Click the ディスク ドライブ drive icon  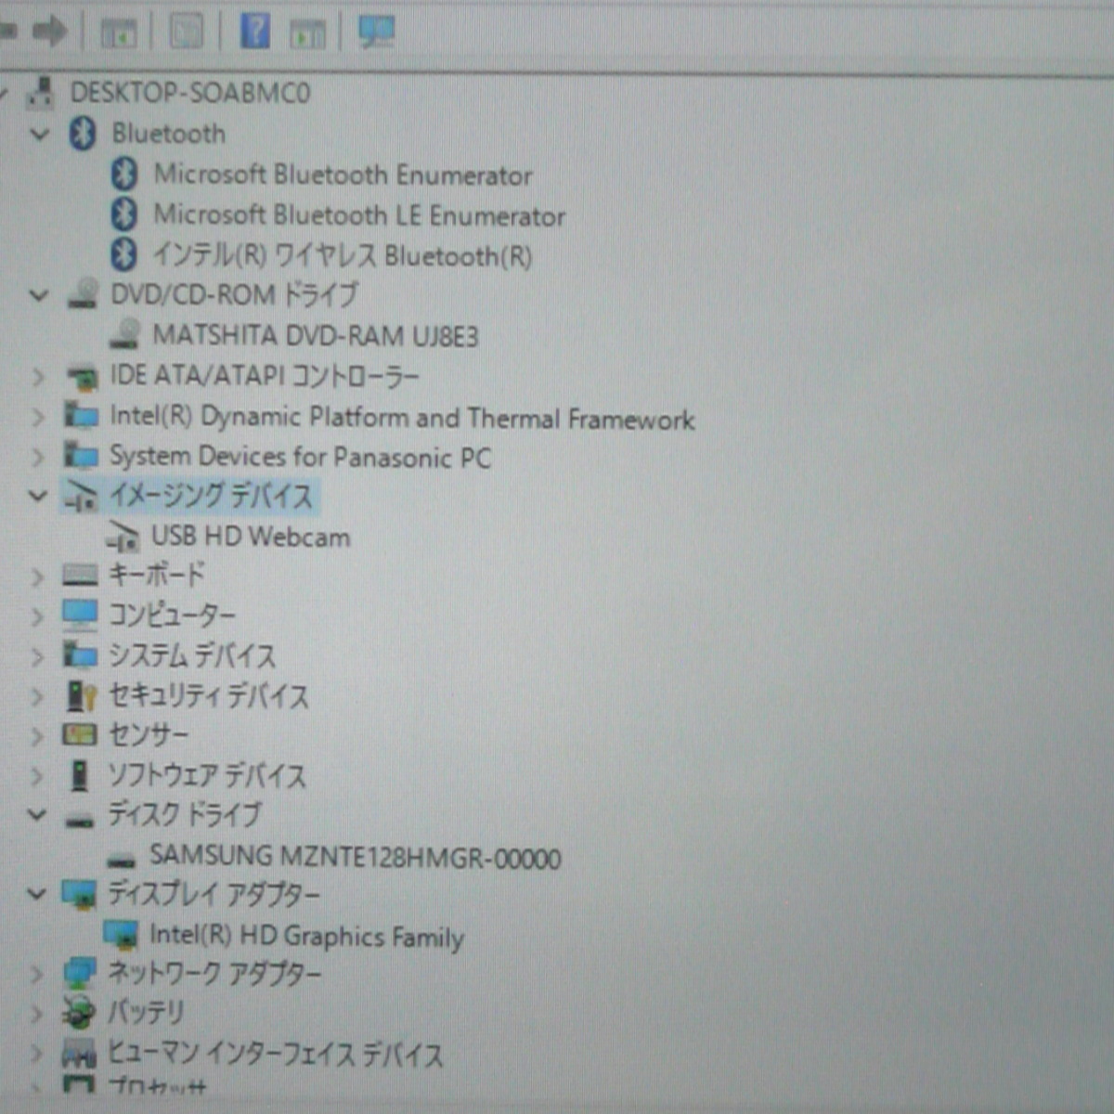pos(80,819)
